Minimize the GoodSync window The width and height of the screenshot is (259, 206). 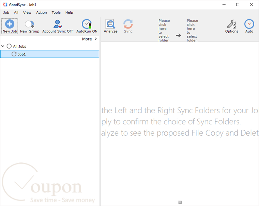[224, 5]
